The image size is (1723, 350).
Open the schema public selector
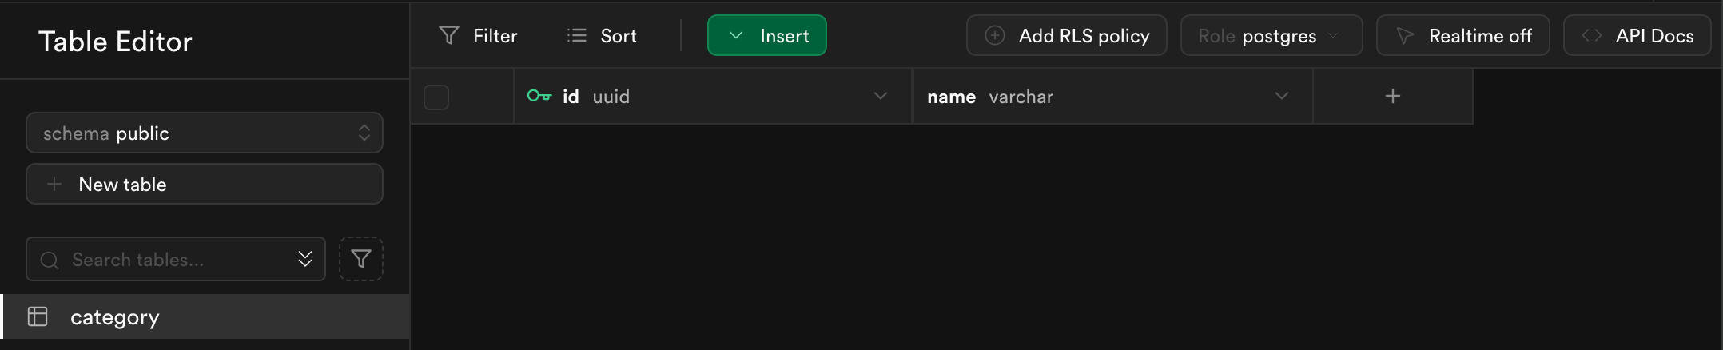205,133
